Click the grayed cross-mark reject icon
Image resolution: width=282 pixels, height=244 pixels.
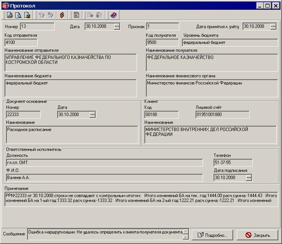50,15
